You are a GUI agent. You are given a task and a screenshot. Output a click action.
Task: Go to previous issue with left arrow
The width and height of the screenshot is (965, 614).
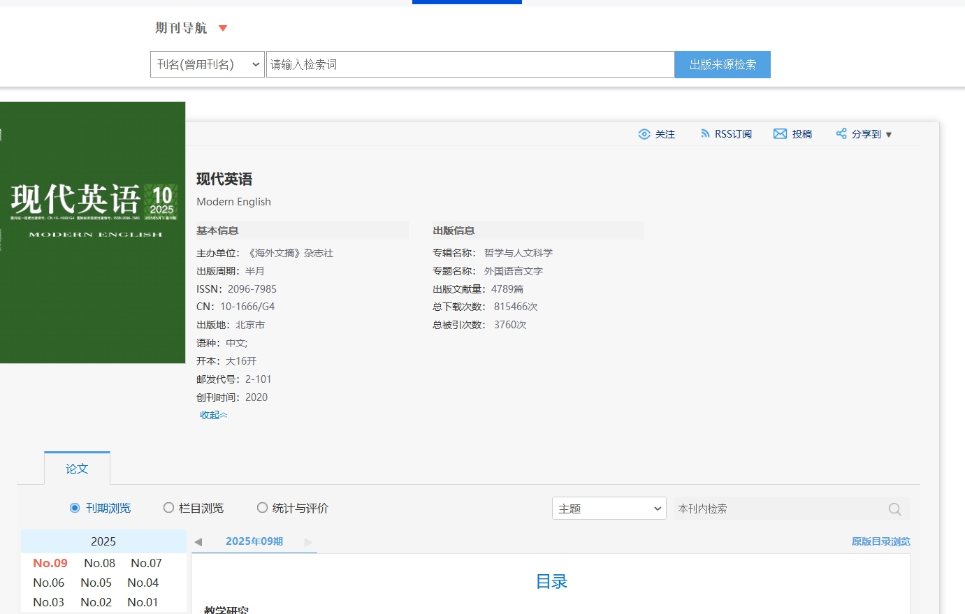[198, 542]
